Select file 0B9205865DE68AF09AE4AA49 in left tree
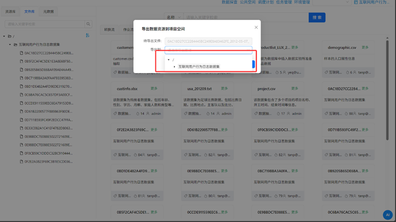This screenshot has height=222, width=396. (49, 70)
